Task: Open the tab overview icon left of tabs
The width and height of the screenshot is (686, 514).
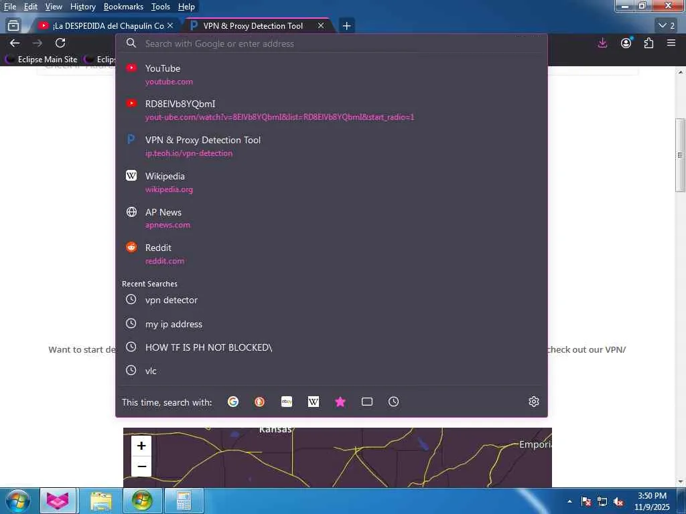Action: tap(13, 26)
